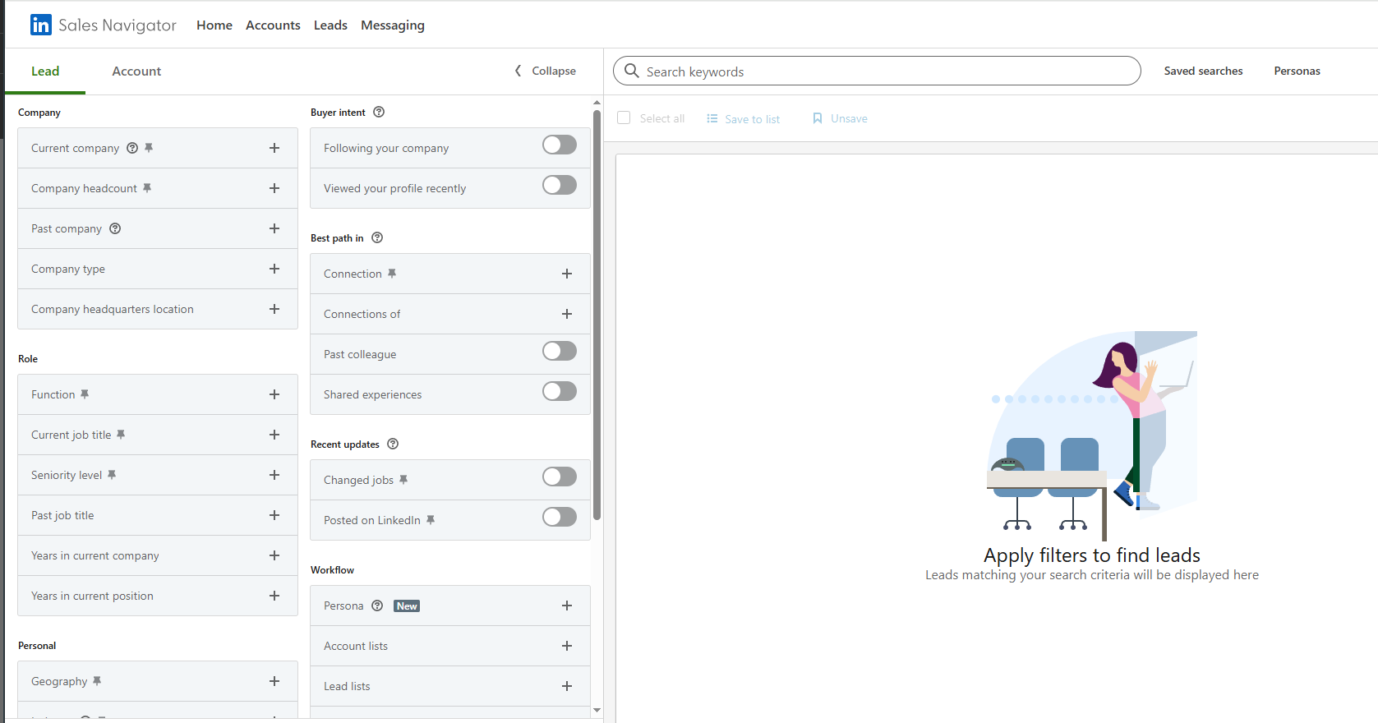
Task: Switch to the Lead tab
Action: pyautogui.click(x=45, y=71)
